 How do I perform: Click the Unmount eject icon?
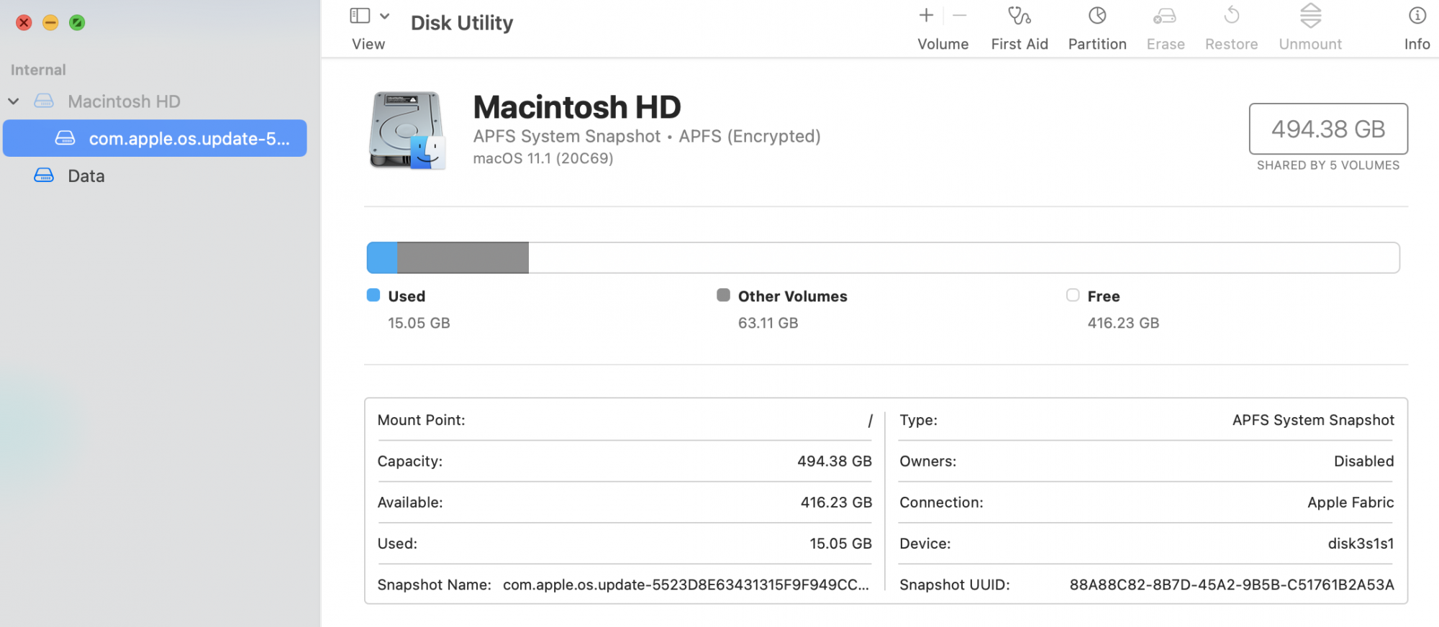(1310, 16)
